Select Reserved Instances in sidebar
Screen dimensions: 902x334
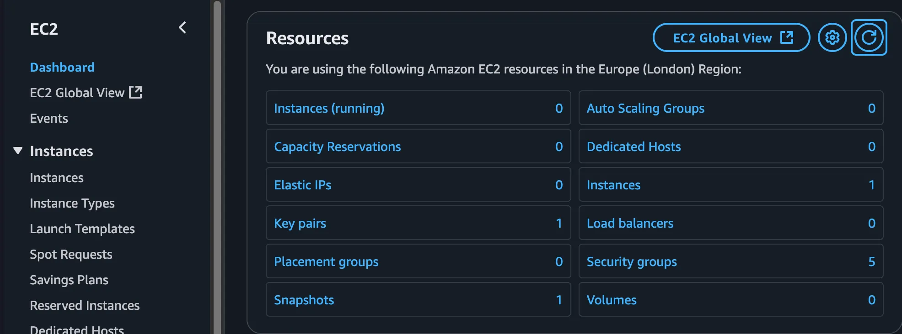[x=85, y=306]
